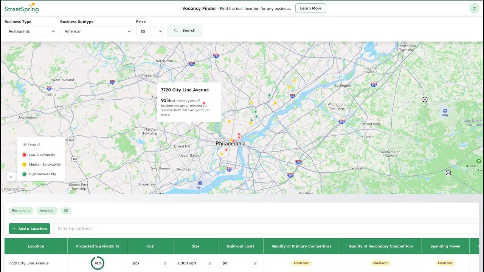The height and width of the screenshot is (272, 484).
Task: Click the Moderate badge under Primary Competitors
Action: [x=301, y=263]
